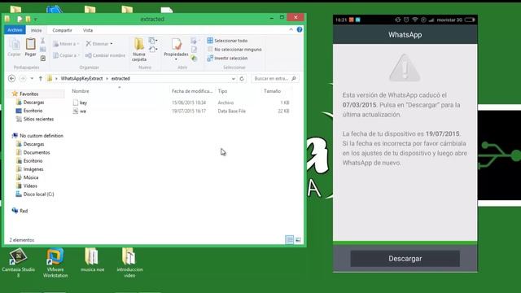Click Cambiar nombre button
This screenshot has height=293, width=521.
[105, 55]
